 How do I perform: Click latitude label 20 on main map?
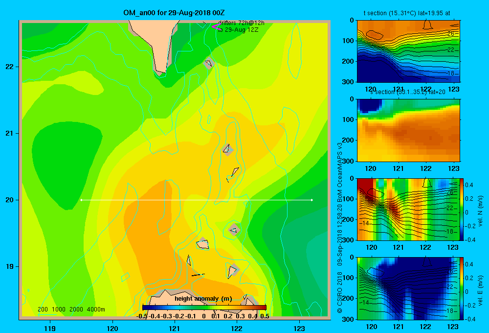(10, 200)
